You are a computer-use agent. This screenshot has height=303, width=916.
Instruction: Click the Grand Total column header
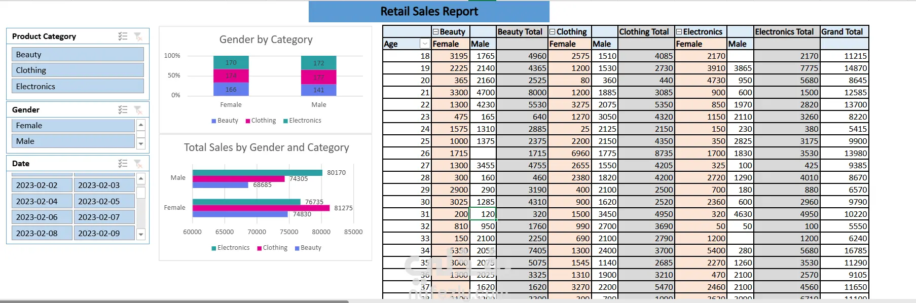pyautogui.click(x=842, y=32)
